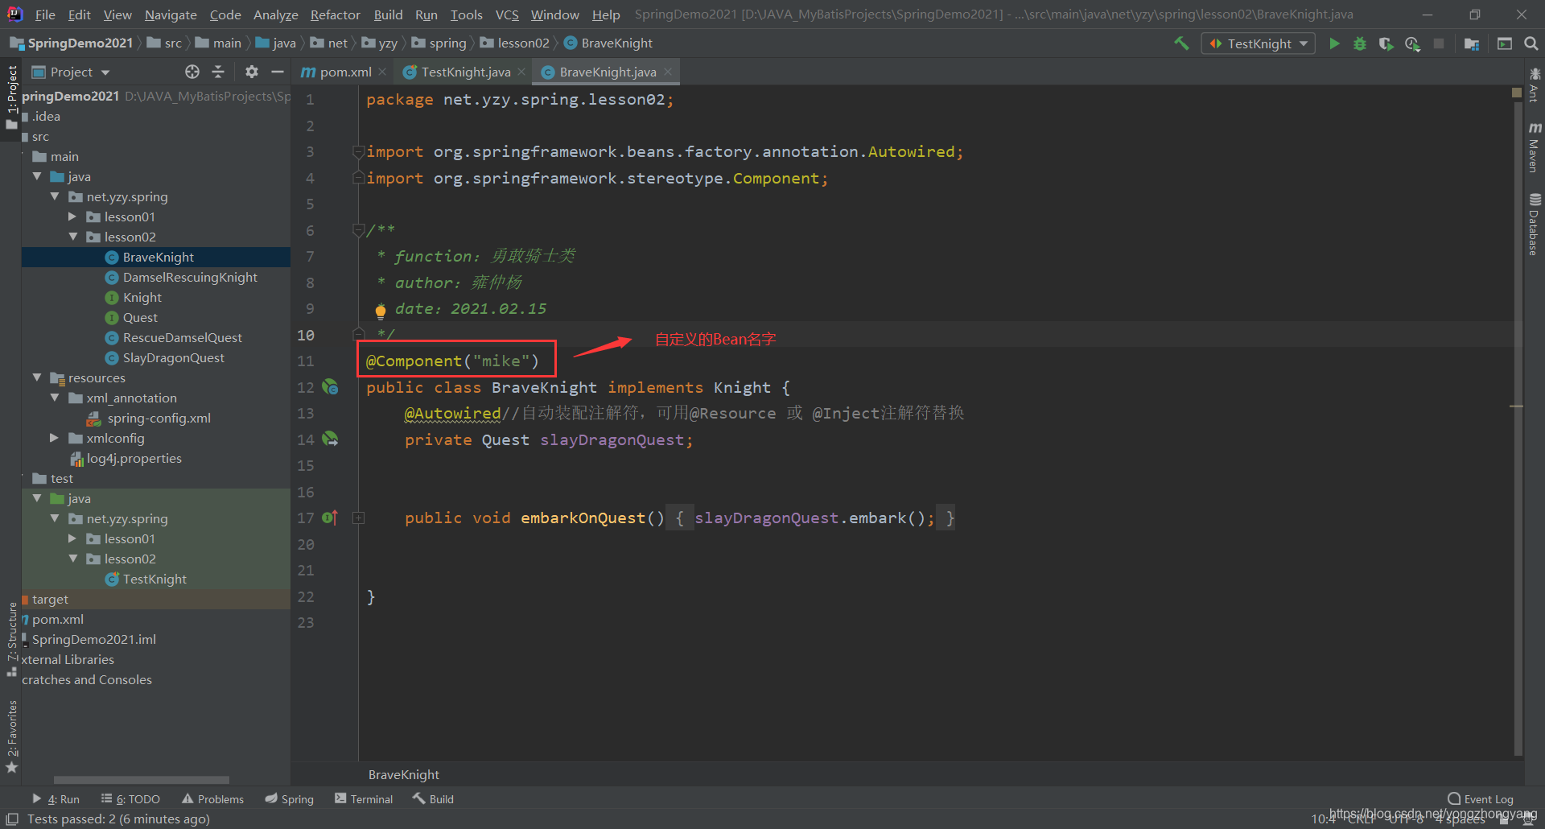Hide the Project panel with minus icon
The height and width of the screenshot is (829, 1545).
point(278,72)
